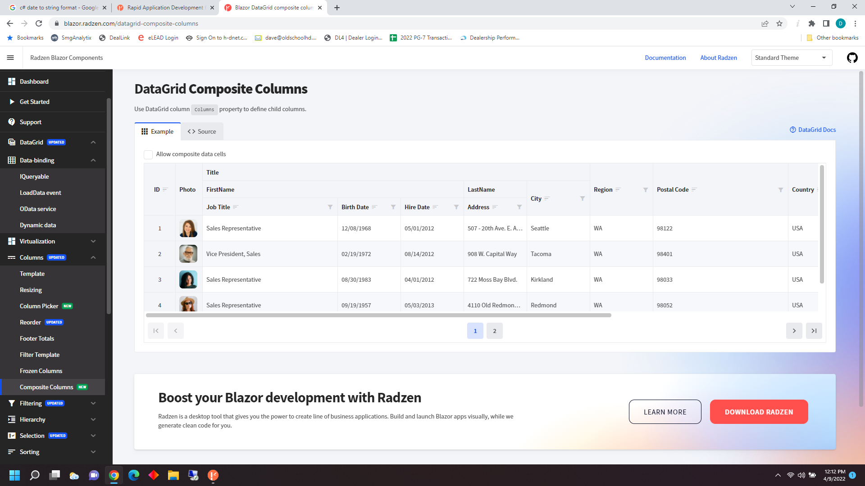Click the browser address bar

[405, 23]
